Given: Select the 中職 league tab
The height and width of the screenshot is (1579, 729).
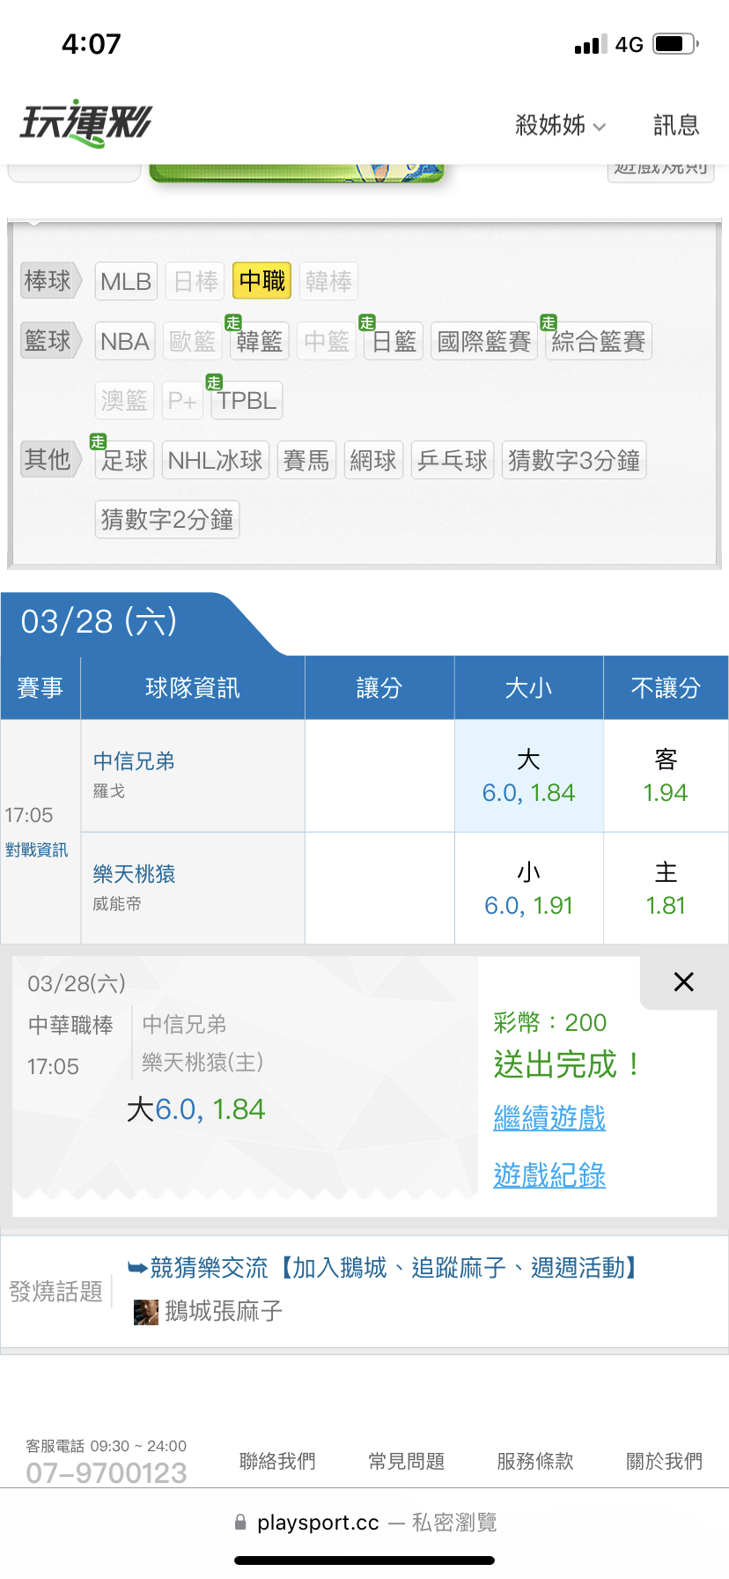Looking at the screenshot, I should click(x=262, y=281).
